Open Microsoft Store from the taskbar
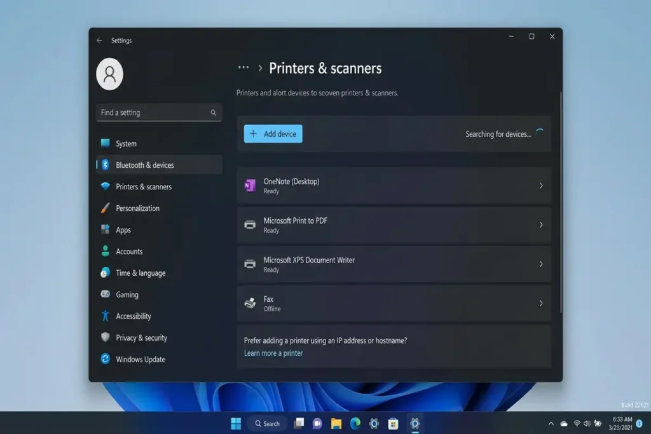 tap(393, 424)
